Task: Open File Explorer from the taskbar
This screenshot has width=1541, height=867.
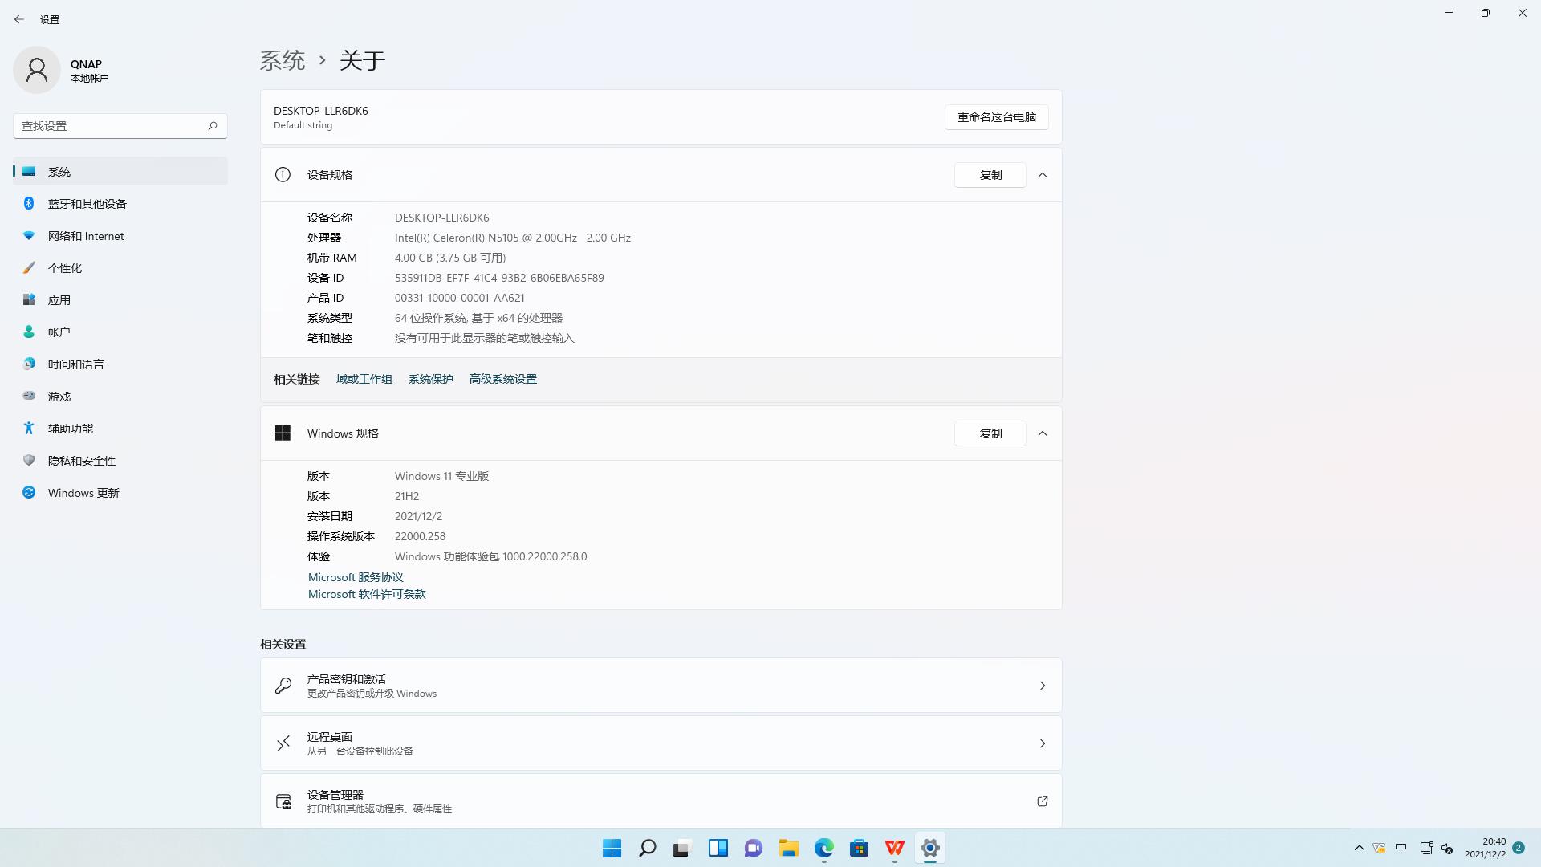Action: tap(788, 848)
